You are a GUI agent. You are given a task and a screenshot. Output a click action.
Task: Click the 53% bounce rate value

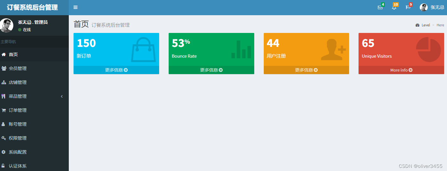click(x=181, y=43)
